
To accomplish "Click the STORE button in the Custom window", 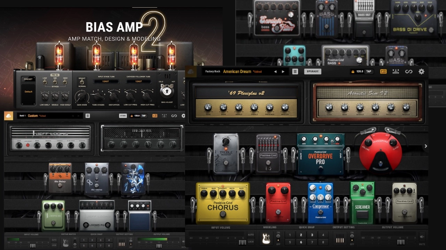I will point(123,116).
